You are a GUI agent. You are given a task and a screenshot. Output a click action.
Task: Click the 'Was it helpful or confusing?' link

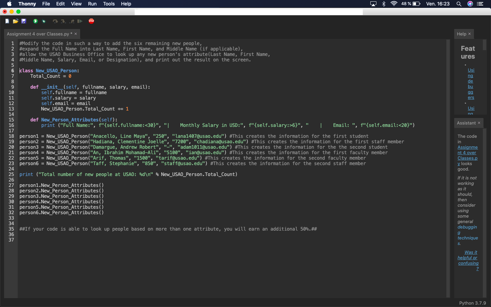pyautogui.click(x=468, y=260)
